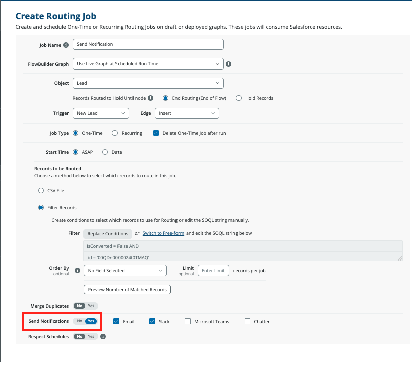Image resolution: width=412 pixels, height=366 pixels.
Task: Choose the Filter Records radio option
Action: point(41,208)
